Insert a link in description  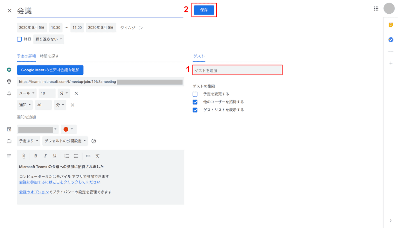coord(88,156)
